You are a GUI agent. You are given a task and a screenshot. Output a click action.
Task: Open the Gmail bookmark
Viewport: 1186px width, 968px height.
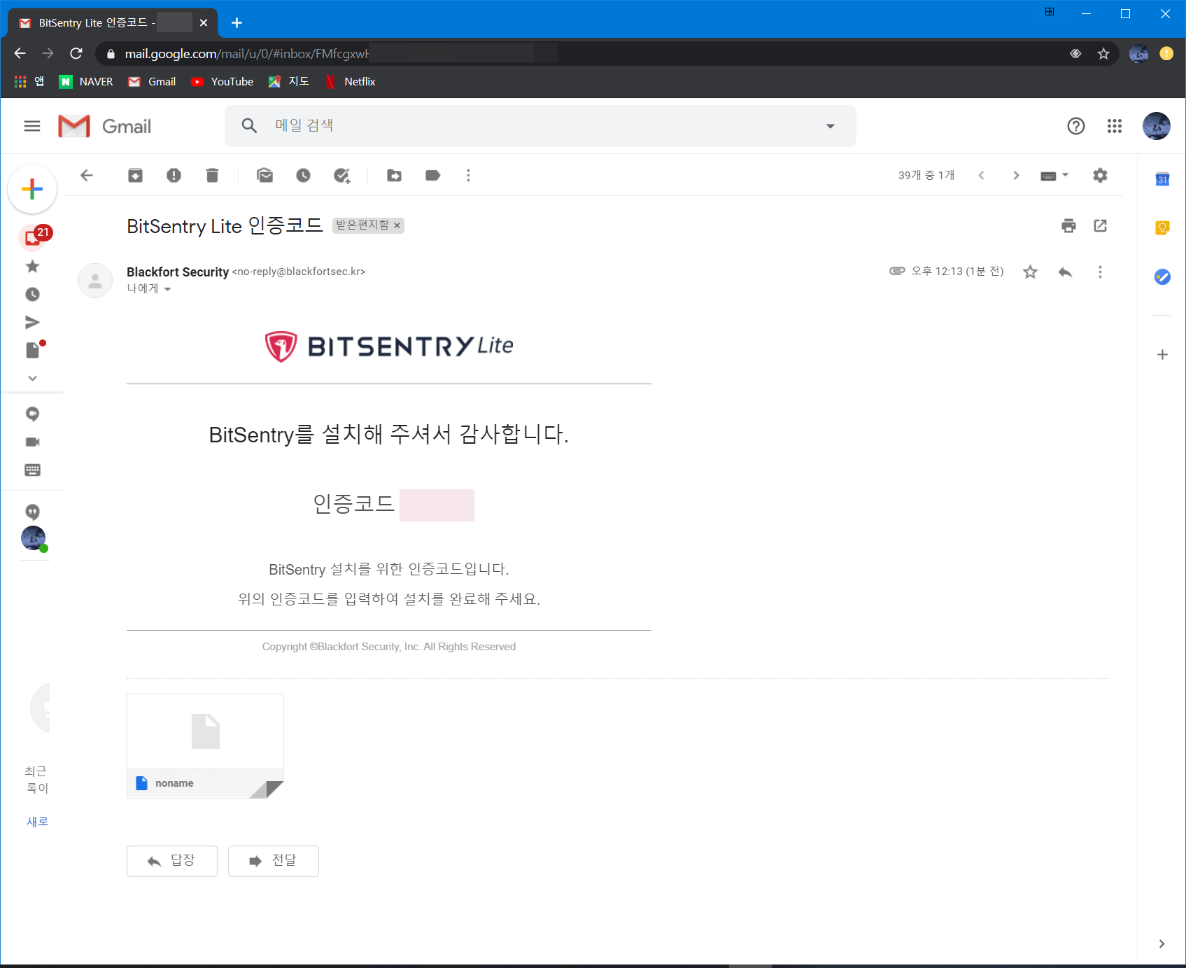[152, 82]
